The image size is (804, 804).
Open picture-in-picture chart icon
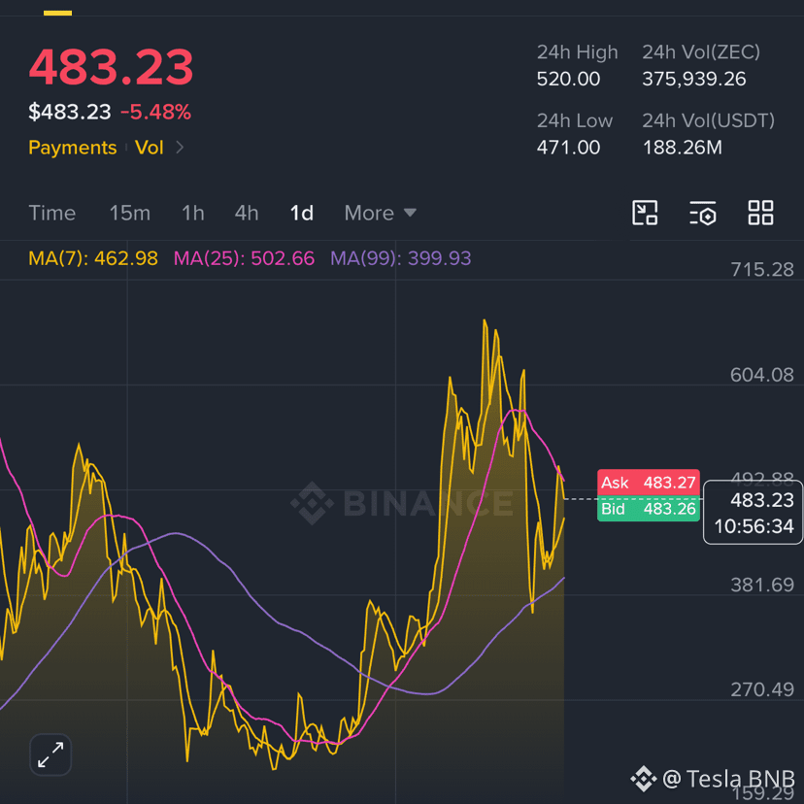[x=645, y=213]
